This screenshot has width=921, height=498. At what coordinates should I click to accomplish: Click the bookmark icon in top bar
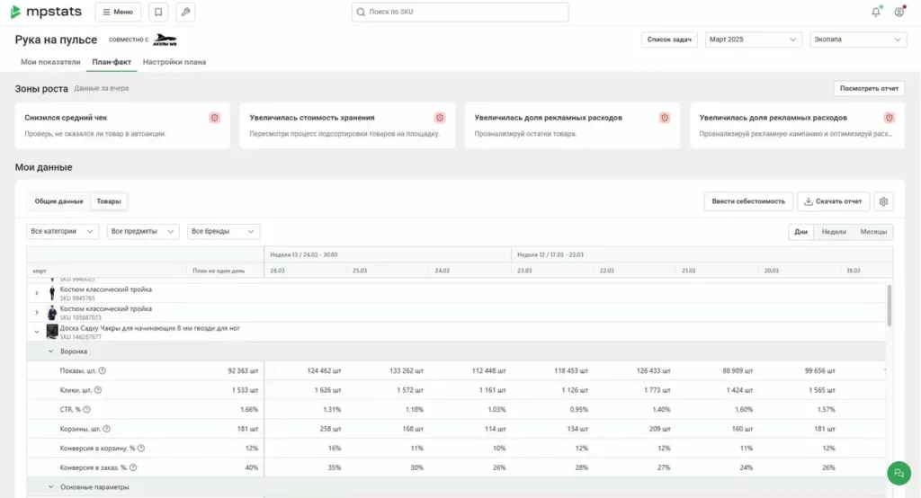pos(158,13)
